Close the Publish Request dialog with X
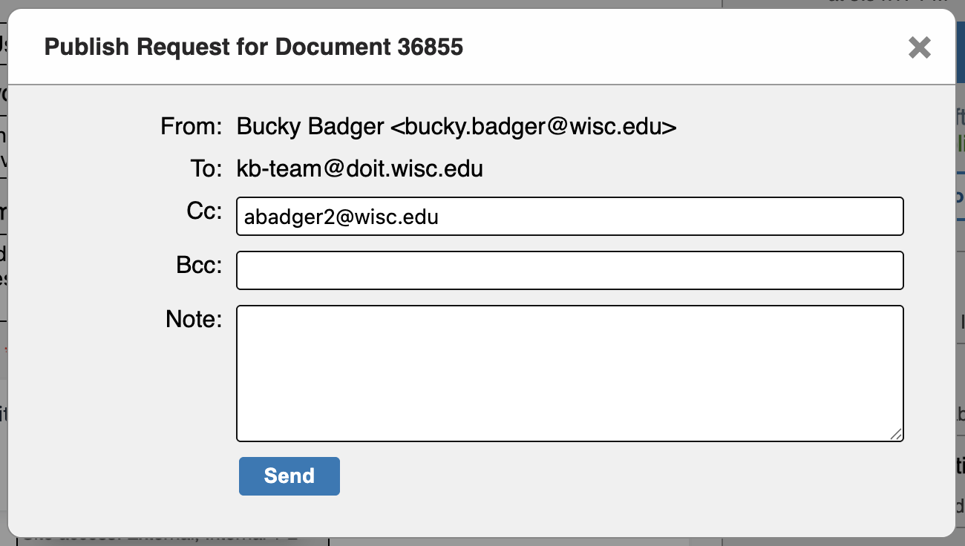This screenshot has width=965, height=546. click(919, 48)
